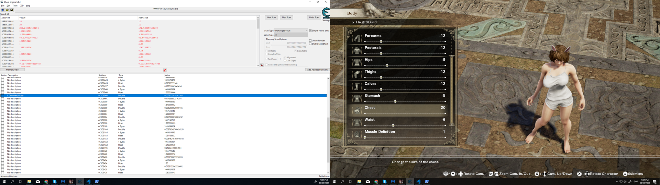Click the save floppy disk toolbar icon
This screenshot has height=185, width=660.
click(11, 10)
